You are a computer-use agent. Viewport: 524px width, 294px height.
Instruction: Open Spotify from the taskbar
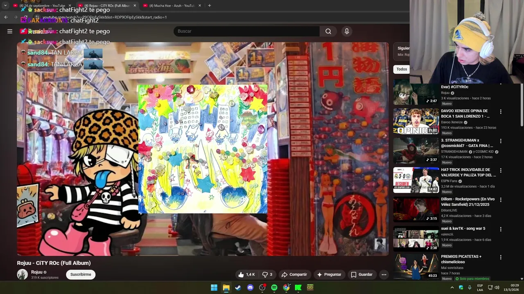(x=274, y=287)
